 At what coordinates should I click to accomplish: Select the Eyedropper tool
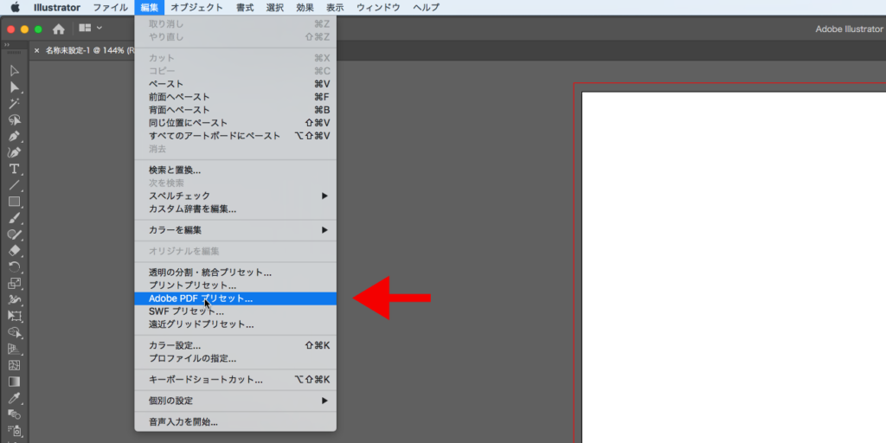tap(15, 398)
